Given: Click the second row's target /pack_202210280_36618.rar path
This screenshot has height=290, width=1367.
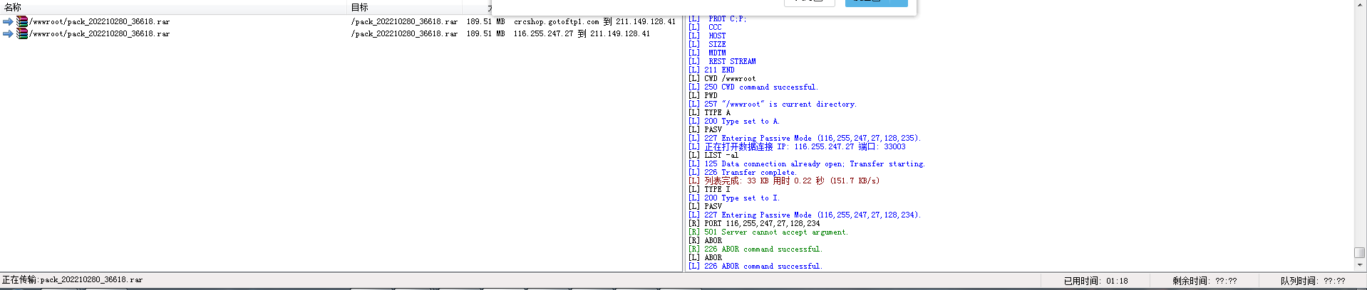Looking at the screenshot, I should click(x=404, y=34).
